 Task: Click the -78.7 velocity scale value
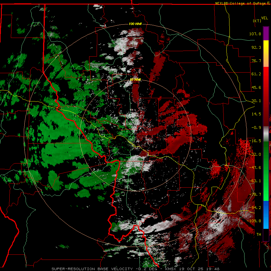(x=255, y=195)
